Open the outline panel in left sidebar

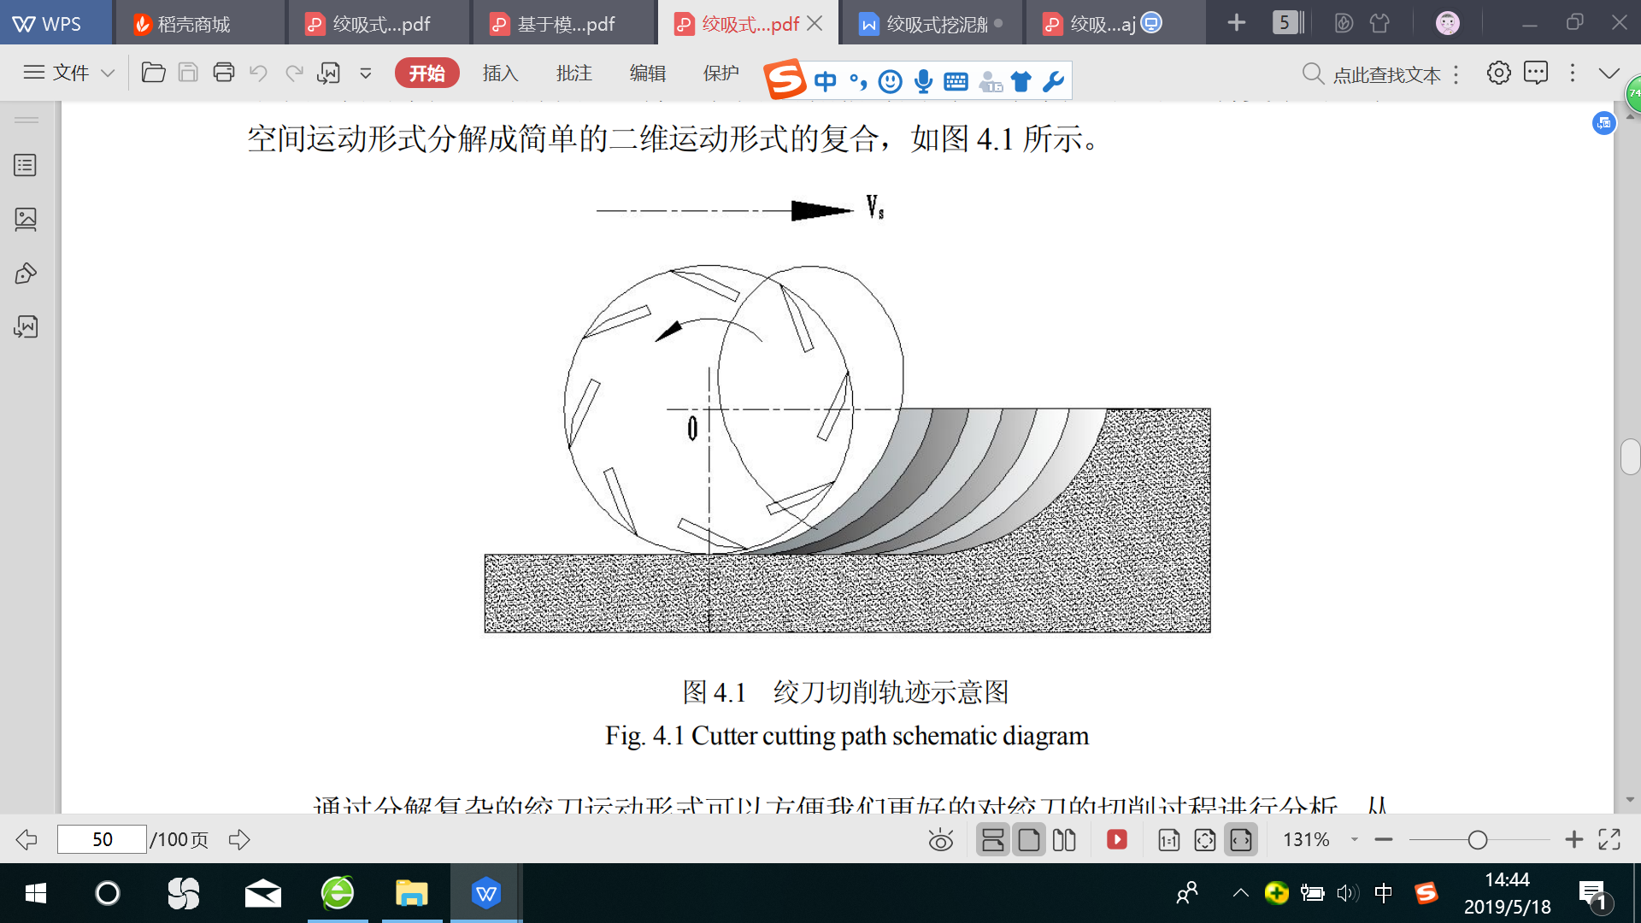[26, 165]
